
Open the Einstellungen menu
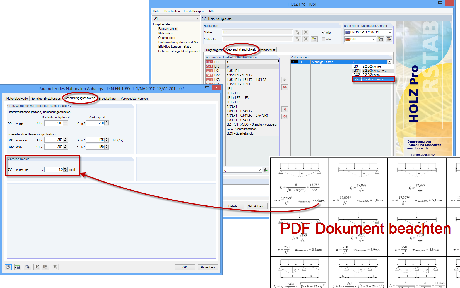[194, 11]
